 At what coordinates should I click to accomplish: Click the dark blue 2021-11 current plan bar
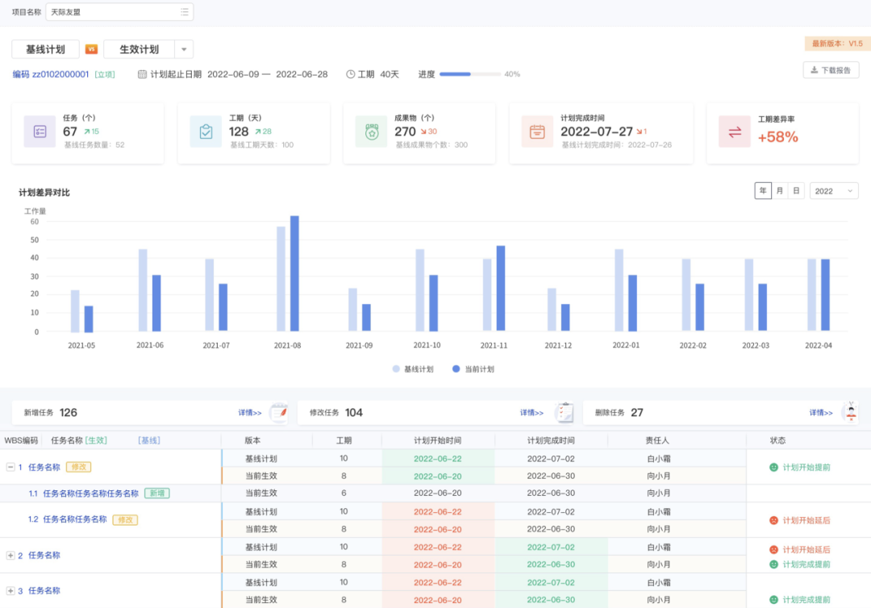[x=501, y=289]
